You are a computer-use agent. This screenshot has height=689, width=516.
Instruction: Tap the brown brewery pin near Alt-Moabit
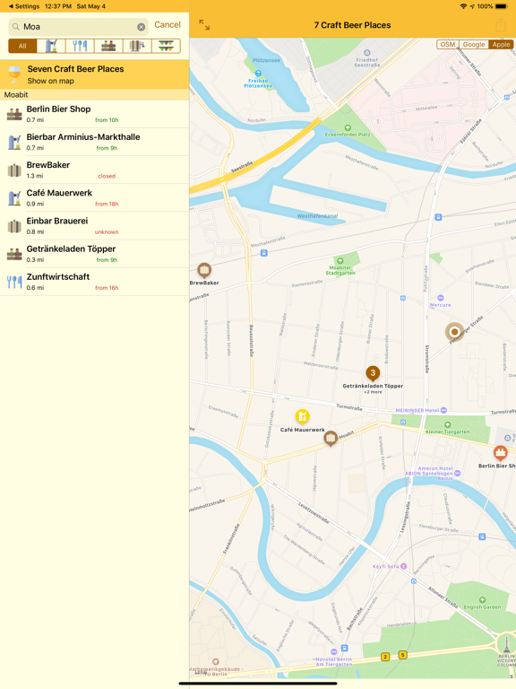click(x=331, y=438)
